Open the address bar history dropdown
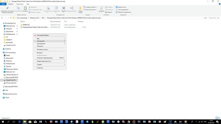Screen dimensions: 221x124 click(204, 18)
